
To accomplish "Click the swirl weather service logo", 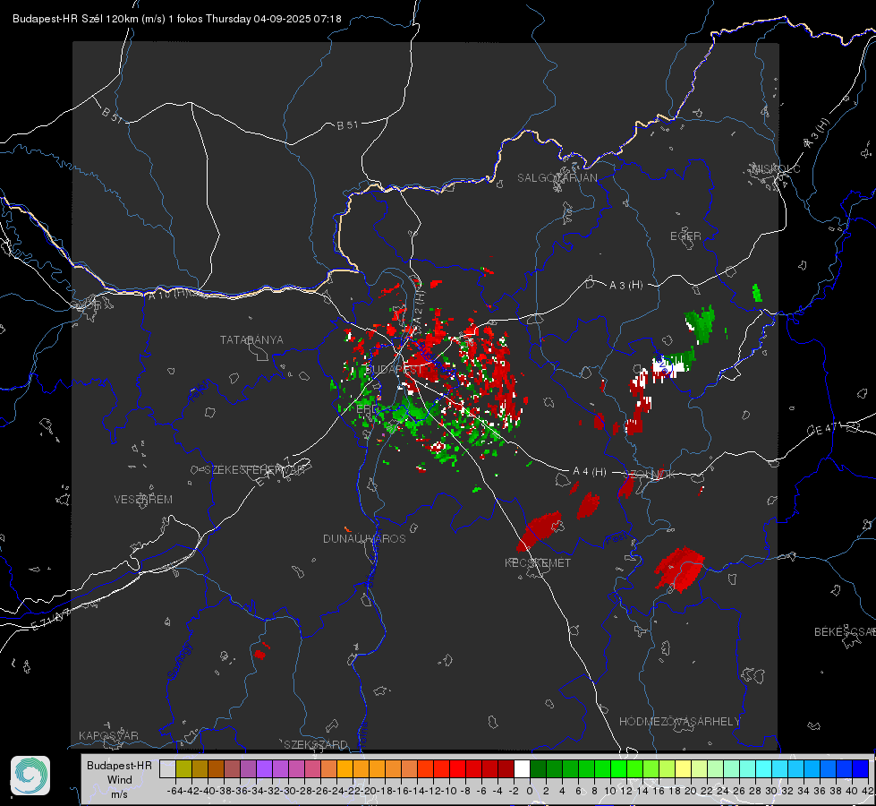I will pyautogui.click(x=30, y=776).
